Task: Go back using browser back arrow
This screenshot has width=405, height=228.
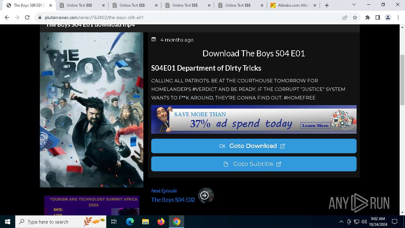Action: click(x=7, y=17)
